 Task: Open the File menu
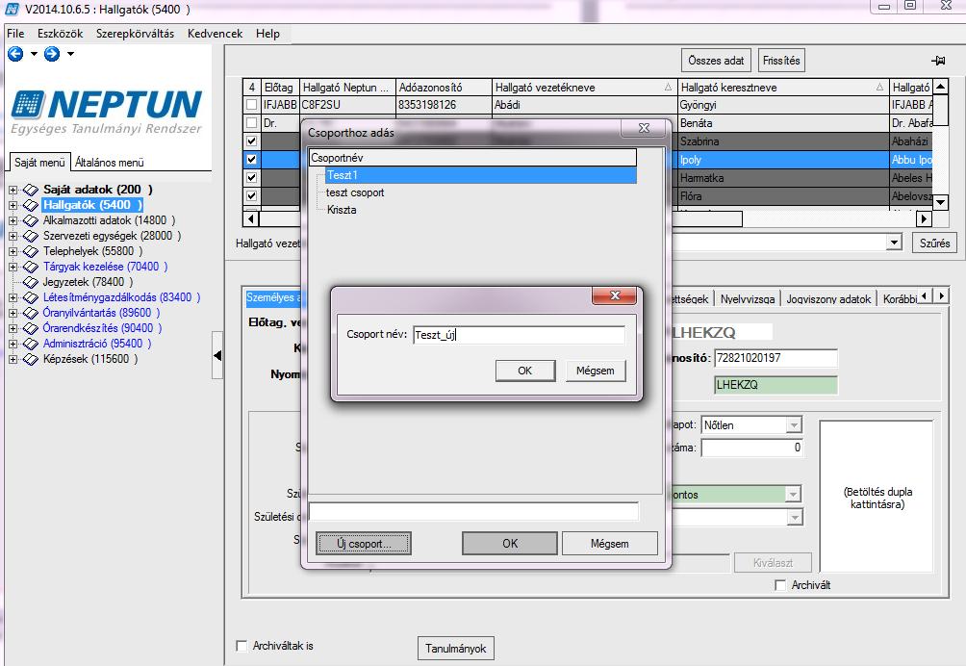[x=15, y=34]
